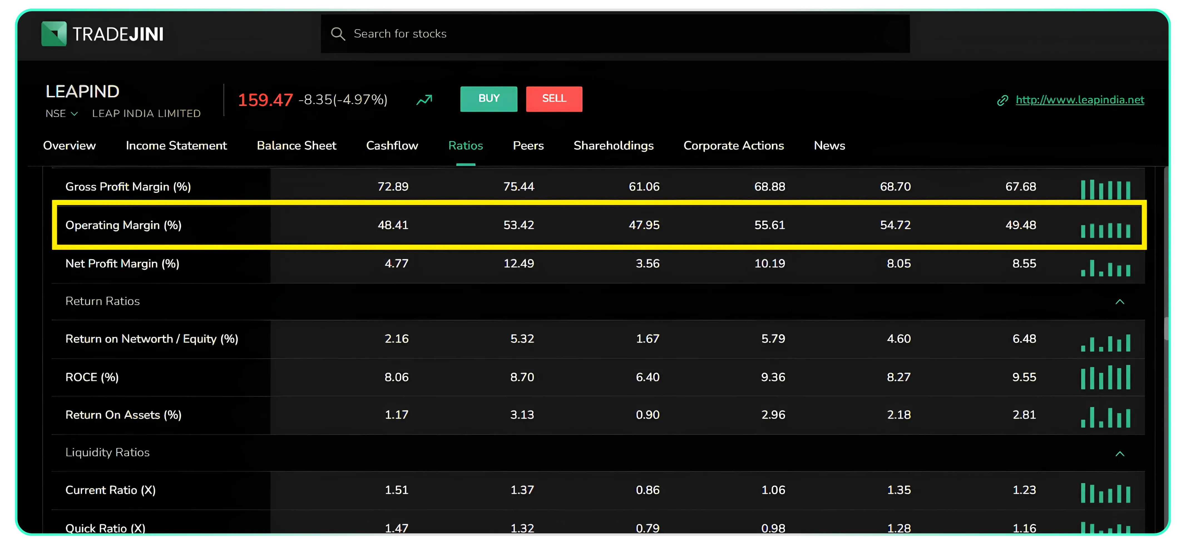Click ROCE value 9.36

773,377
